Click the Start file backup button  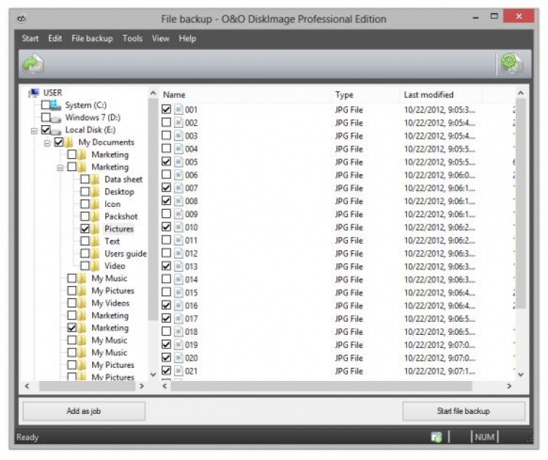[x=463, y=411]
